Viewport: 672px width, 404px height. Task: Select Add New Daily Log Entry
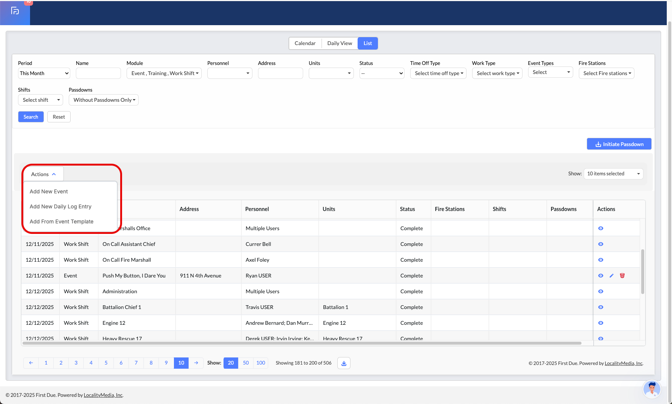[x=60, y=207]
